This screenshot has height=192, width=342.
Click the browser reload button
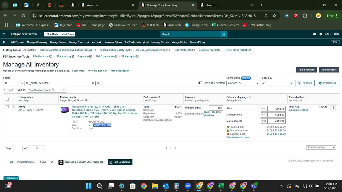tap(24, 16)
